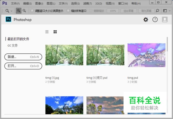Click the file name timg.psd
The width and height of the screenshot is (173, 119).
click(x=133, y=78)
